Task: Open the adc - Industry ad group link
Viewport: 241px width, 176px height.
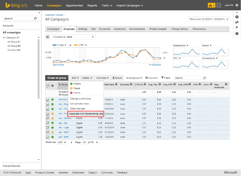Action: coord(65,118)
